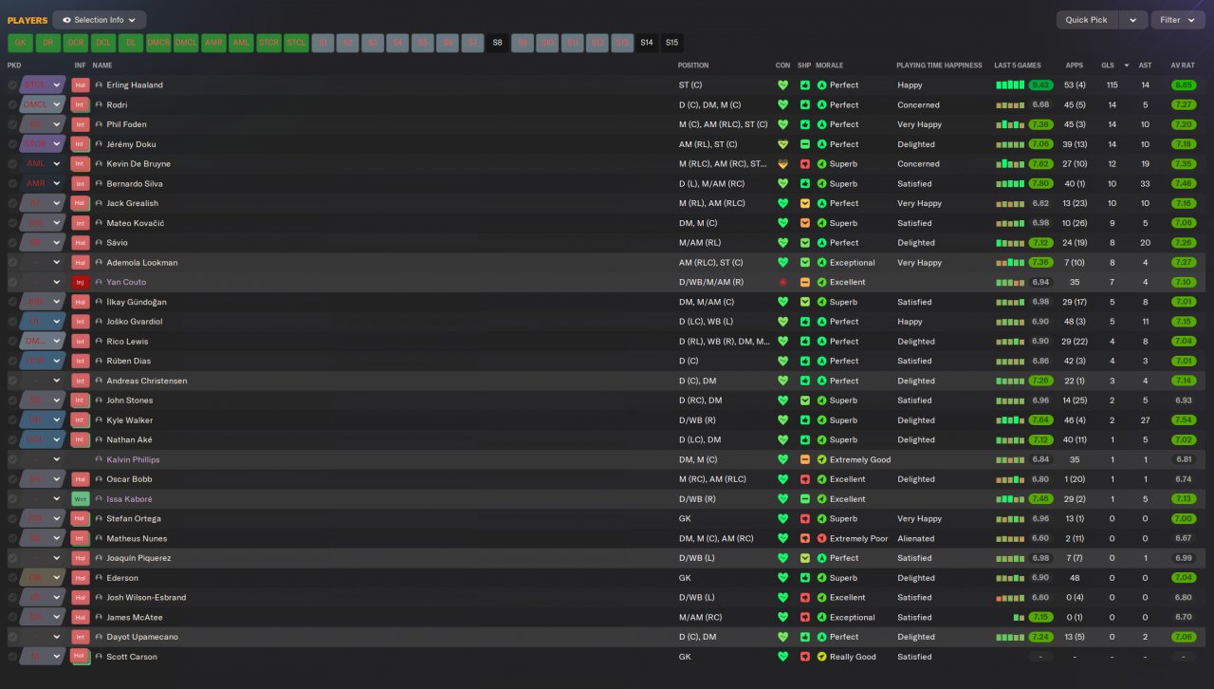The image size is (1214, 689).
Task: Click Erling Haaland's last 5 games form bars
Action: pos(1011,85)
